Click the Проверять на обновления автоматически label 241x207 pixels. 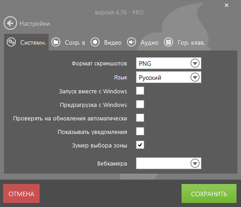(x=70, y=118)
